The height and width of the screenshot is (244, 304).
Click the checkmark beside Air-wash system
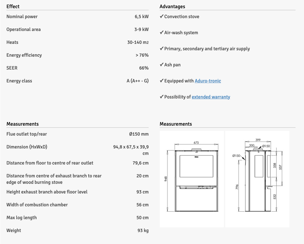coord(161,33)
